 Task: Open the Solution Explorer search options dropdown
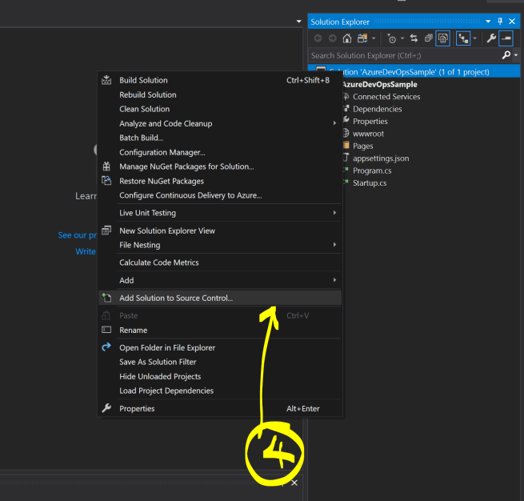click(x=517, y=55)
